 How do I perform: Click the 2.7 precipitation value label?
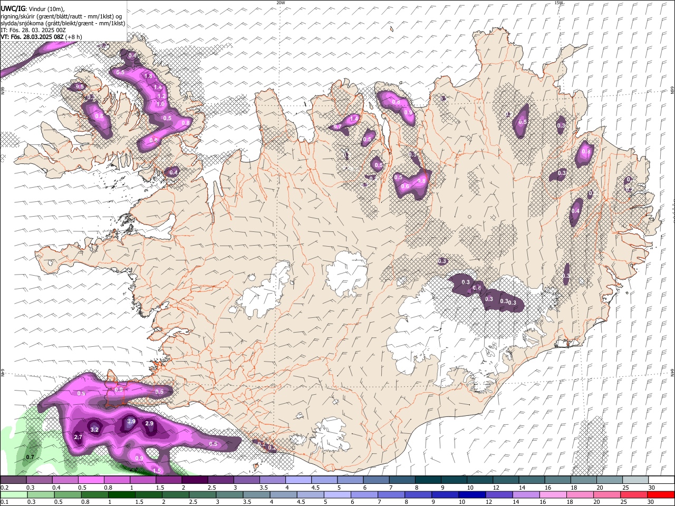78,437
